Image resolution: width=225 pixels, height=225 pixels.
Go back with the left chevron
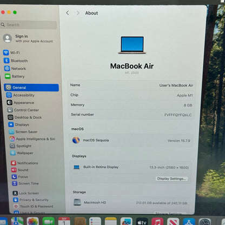[68, 13]
